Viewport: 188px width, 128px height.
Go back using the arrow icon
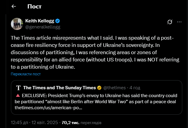click(x=14, y=6)
